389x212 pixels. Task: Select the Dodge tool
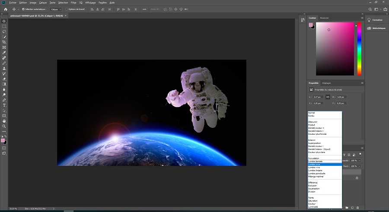click(4, 95)
